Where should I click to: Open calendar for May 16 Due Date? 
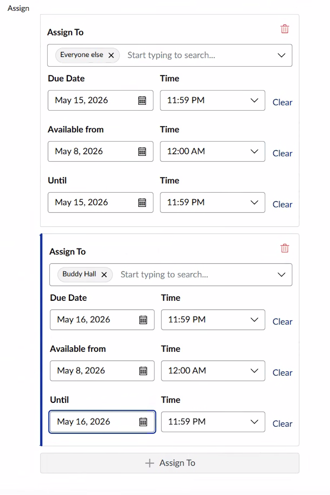[x=143, y=319]
